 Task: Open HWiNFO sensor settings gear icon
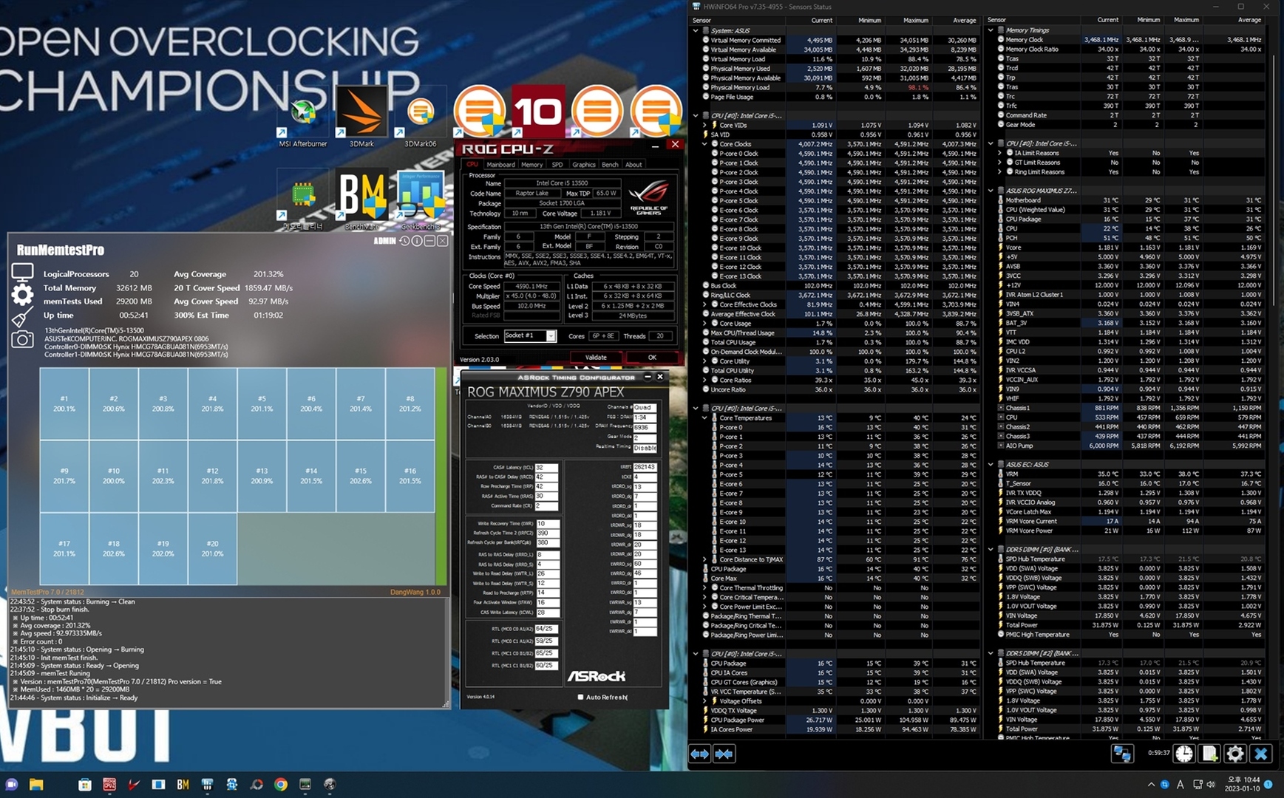tap(1235, 754)
